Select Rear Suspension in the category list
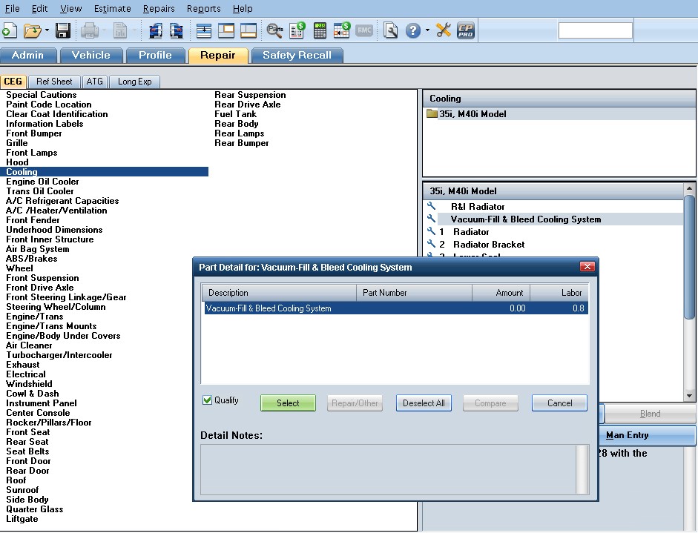The image size is (698, 533). (x=250, y=95)
